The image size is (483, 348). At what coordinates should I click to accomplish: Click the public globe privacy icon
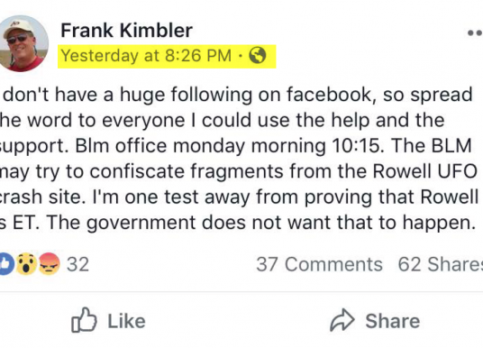point(257,56)
